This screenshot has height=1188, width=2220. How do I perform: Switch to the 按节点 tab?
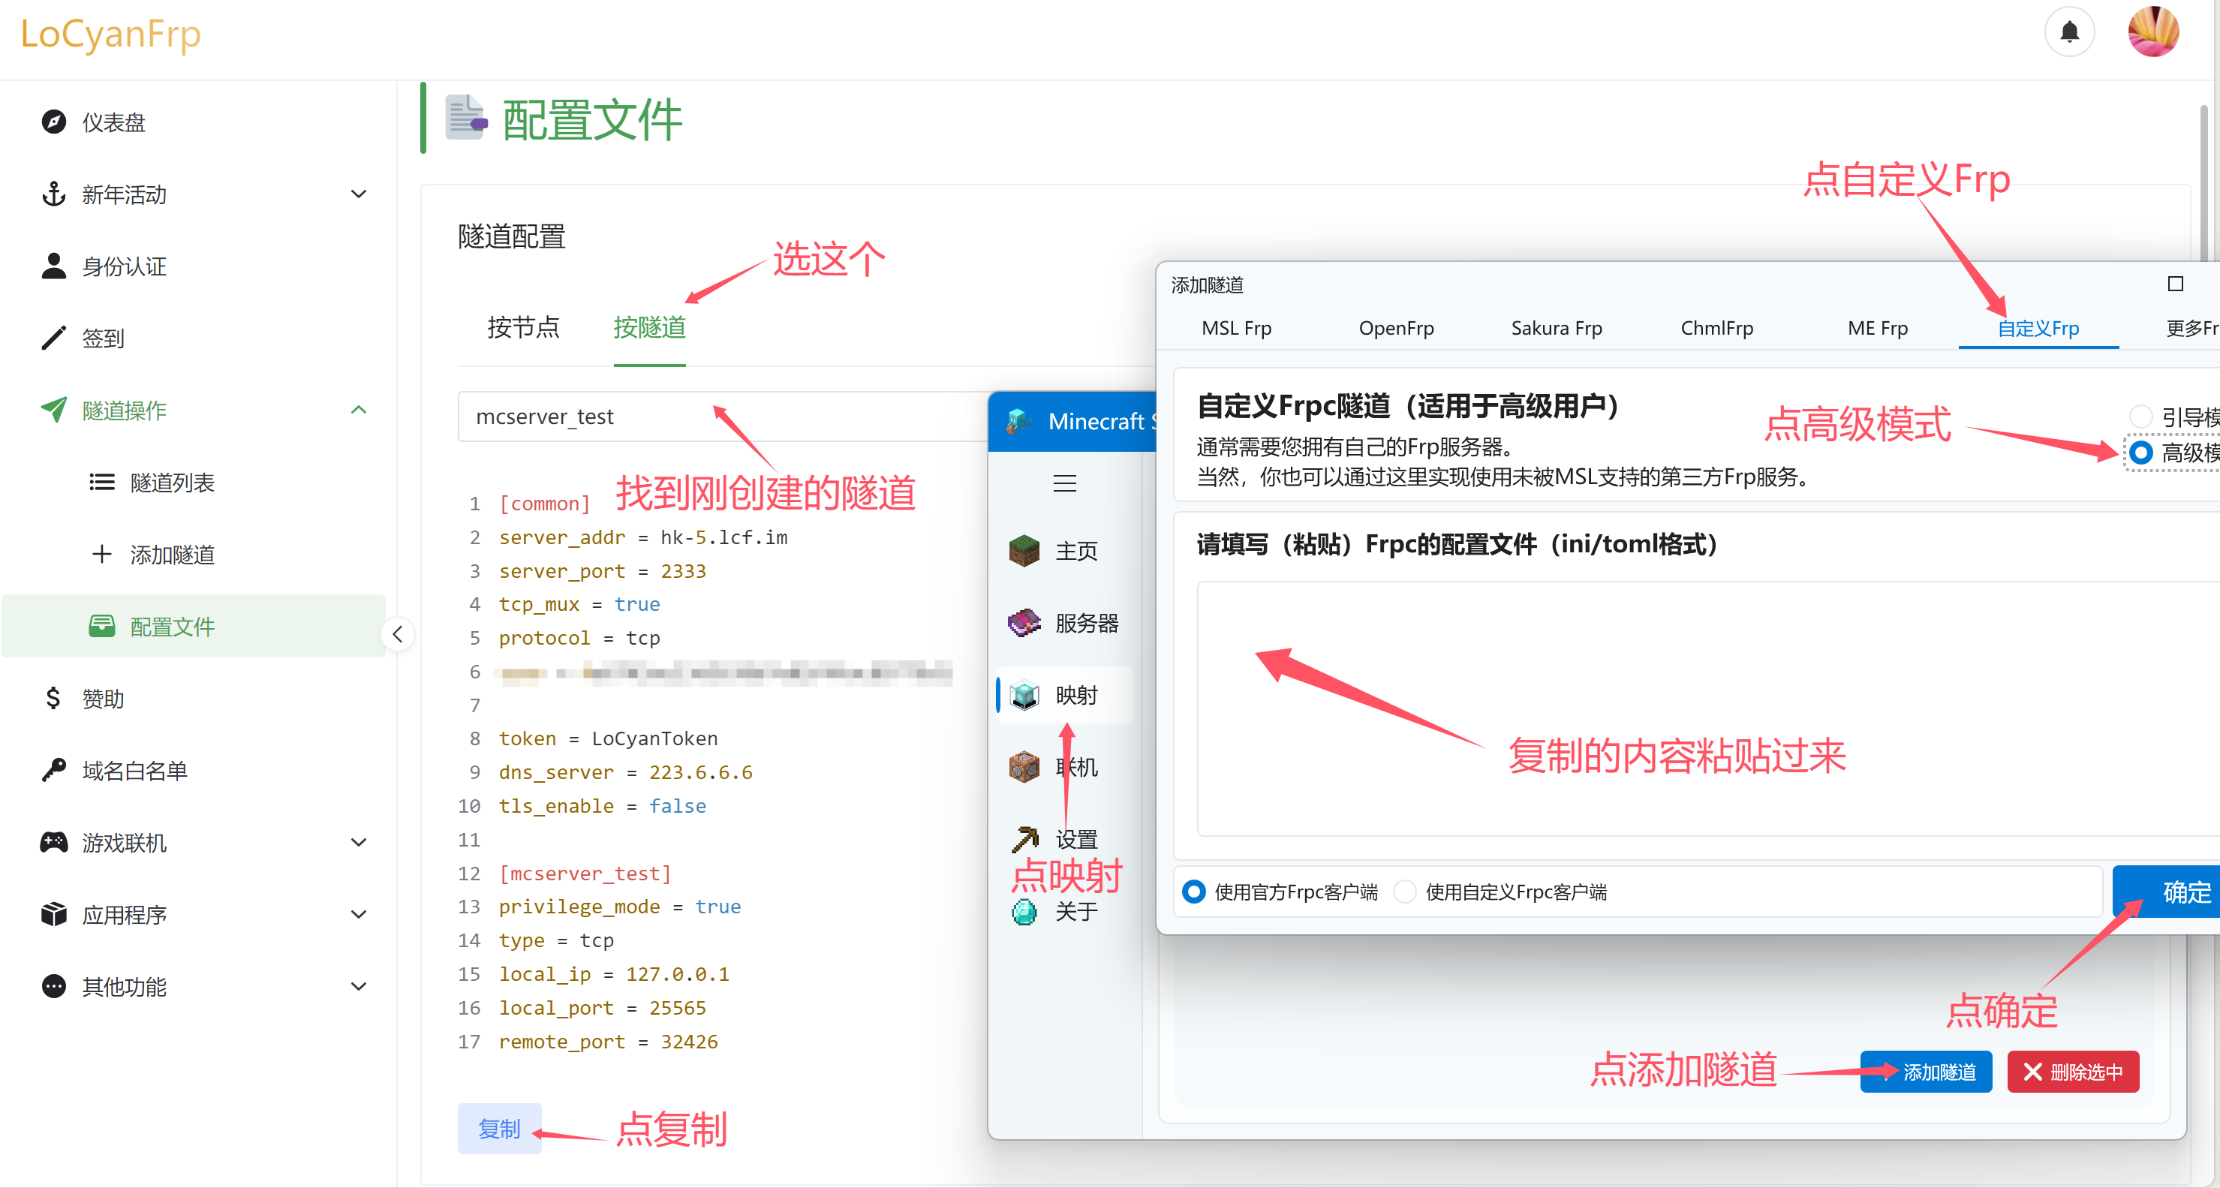pyautogui.click(x=523, y=328)
